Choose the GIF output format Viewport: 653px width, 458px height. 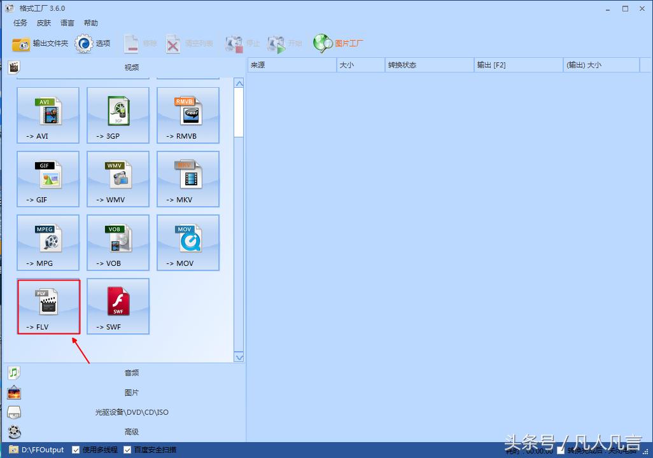[x=48, y=179]
